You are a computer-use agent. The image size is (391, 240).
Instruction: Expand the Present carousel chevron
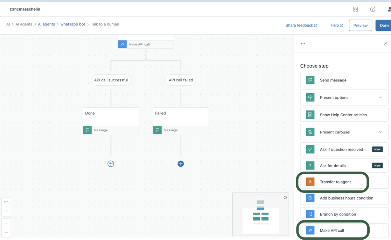380,132
